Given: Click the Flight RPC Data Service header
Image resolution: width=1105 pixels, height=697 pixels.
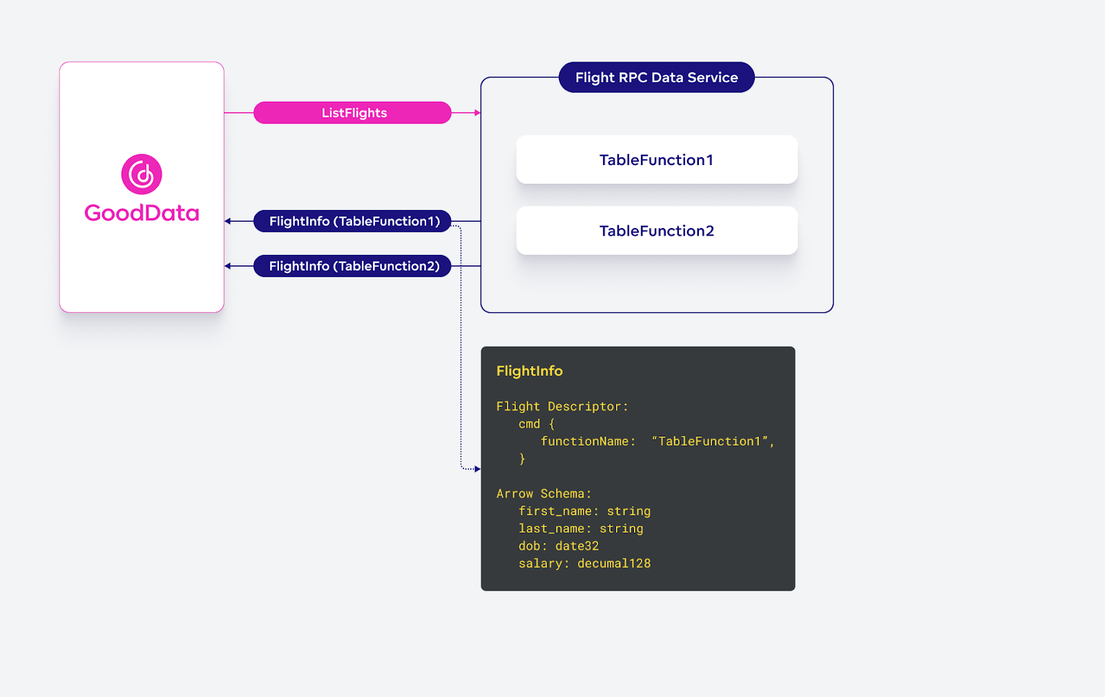Looking at the screenshot, I should click(656, 77).
